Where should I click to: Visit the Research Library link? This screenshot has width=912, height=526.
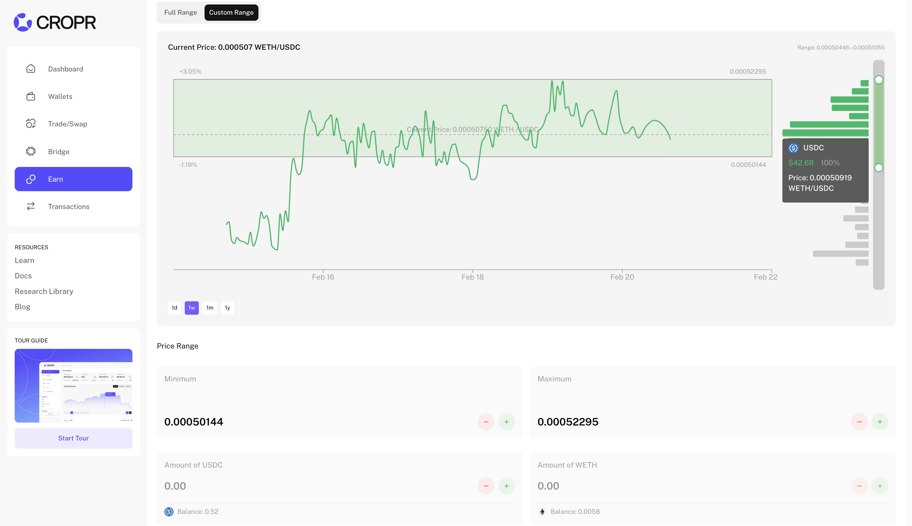[44, 291]
